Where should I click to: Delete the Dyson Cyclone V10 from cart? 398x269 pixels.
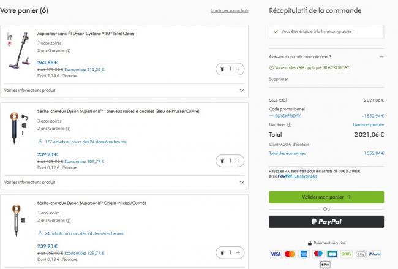pyautogui.click(x=222, y=69)
